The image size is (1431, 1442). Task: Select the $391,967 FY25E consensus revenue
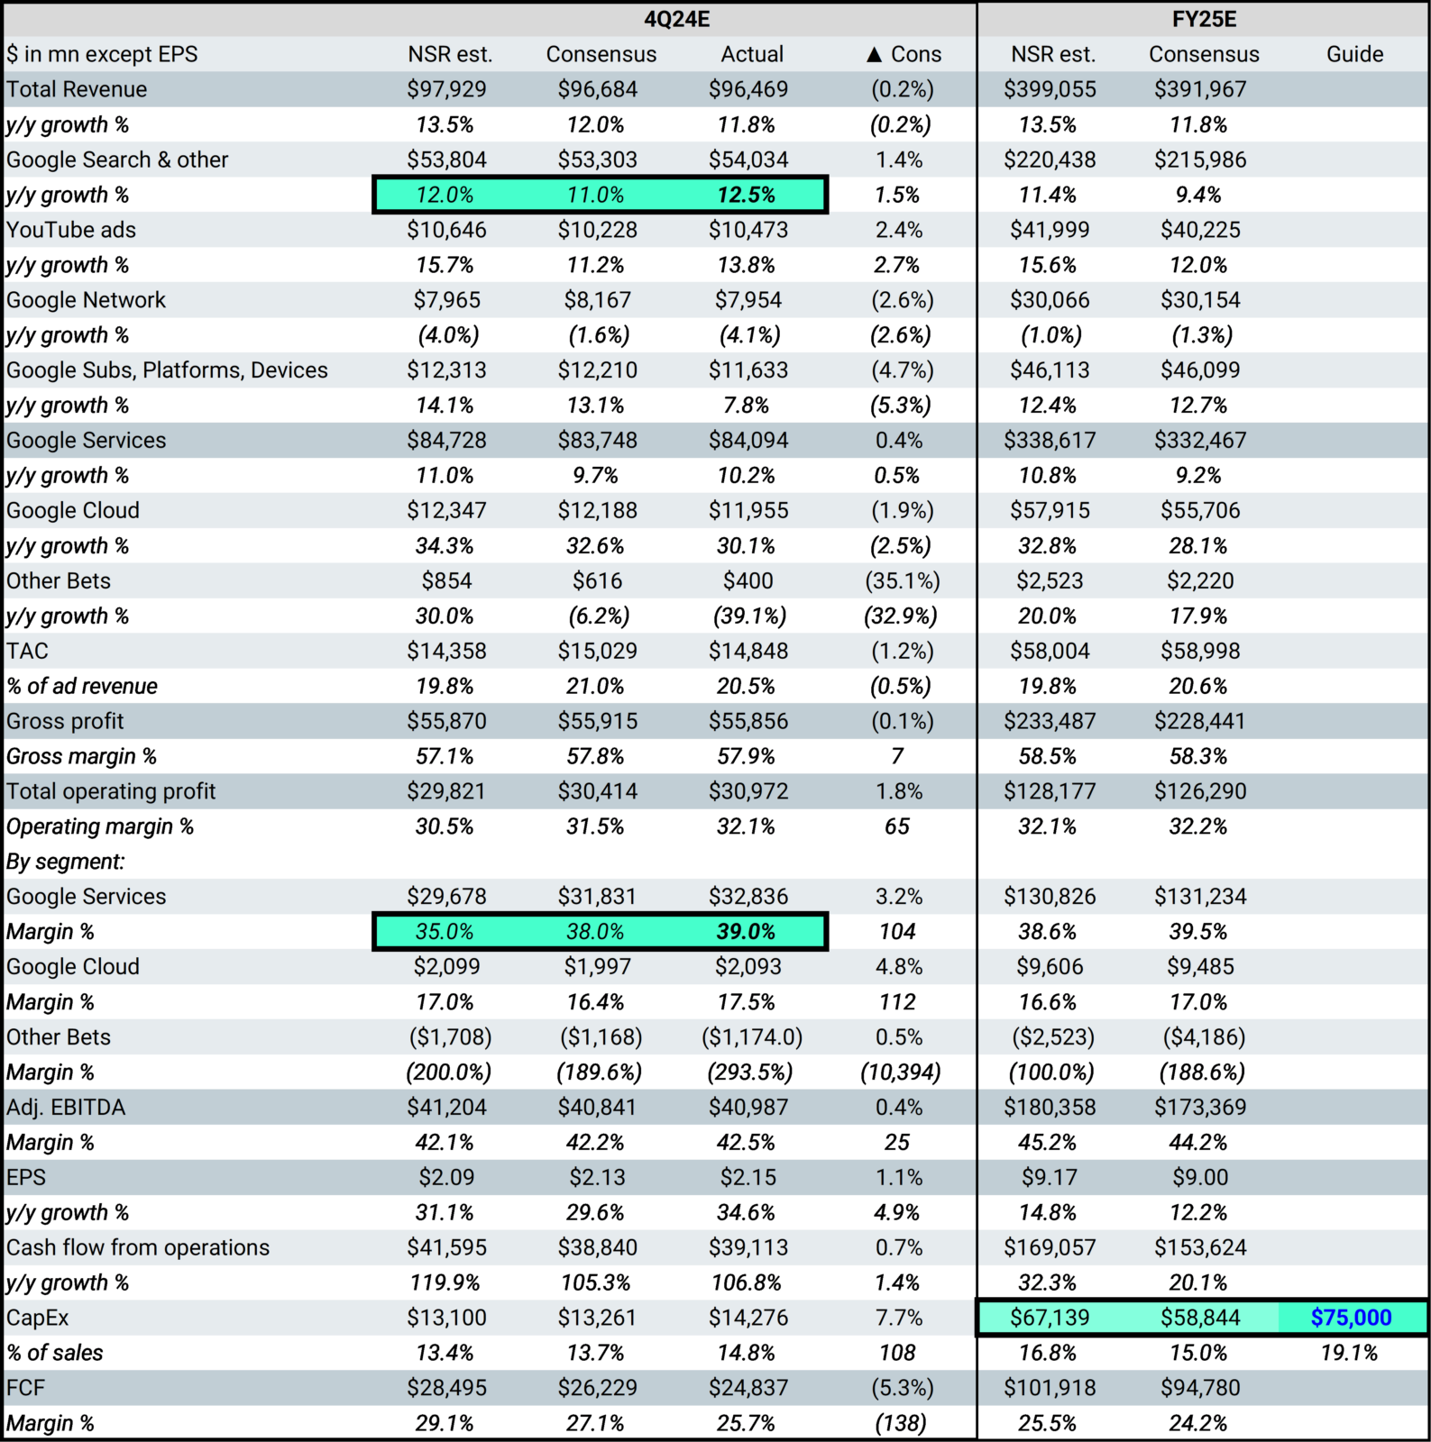click(1200, 89)
